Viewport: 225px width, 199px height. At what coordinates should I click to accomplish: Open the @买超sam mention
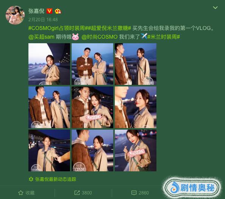pos(41,37)
